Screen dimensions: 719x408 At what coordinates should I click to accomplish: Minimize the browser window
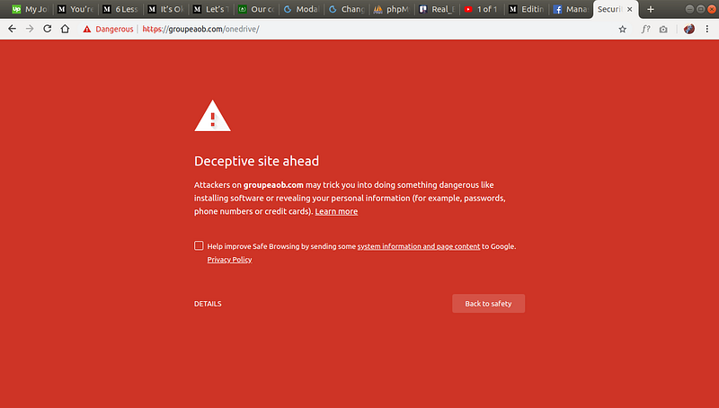[x=689, y=9]
